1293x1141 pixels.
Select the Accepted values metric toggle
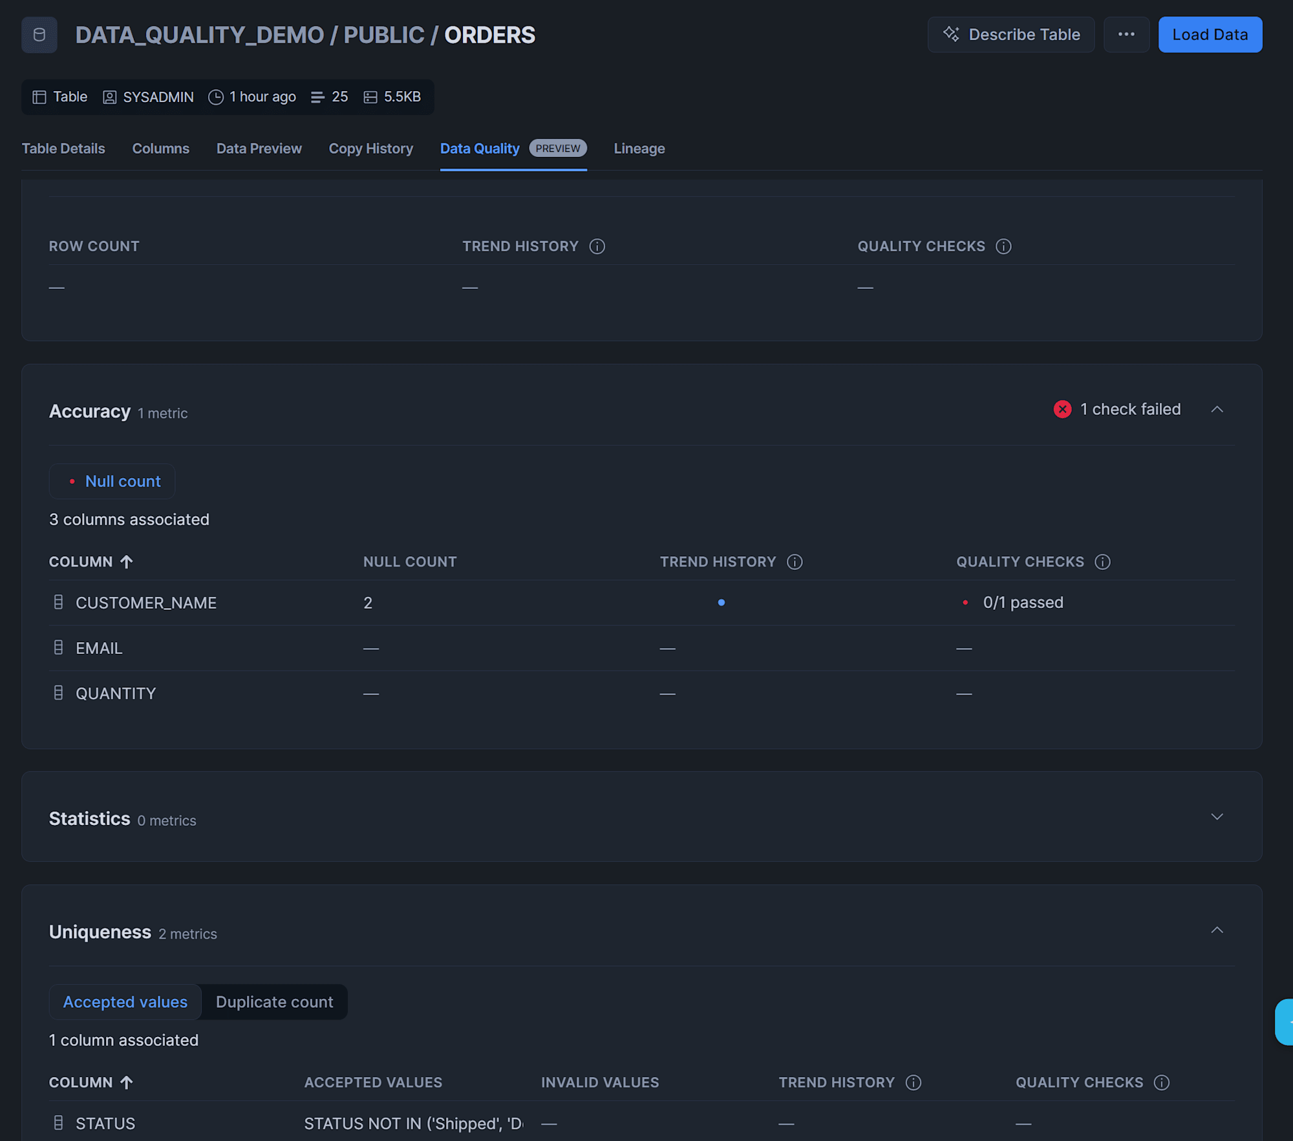[x=125, y=1002]
